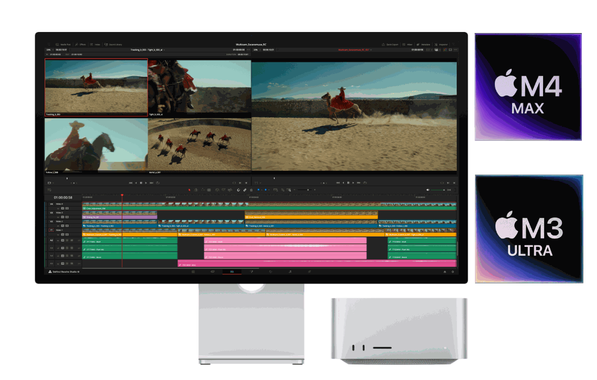Play forward in the source viewer
This screenshot has height=380, width=597.
[x=146, y=183]
